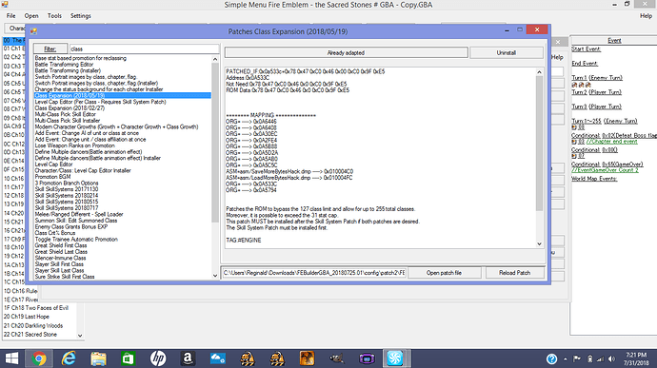The width and height of the screenshot is (657, 368).
Task: Open File Explorer from the taskbar
Action: pyautogui.click(x=98, y=358)
